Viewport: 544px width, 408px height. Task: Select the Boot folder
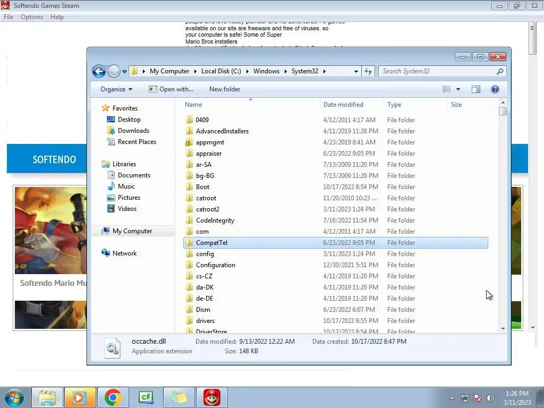(x=336, y=187)
